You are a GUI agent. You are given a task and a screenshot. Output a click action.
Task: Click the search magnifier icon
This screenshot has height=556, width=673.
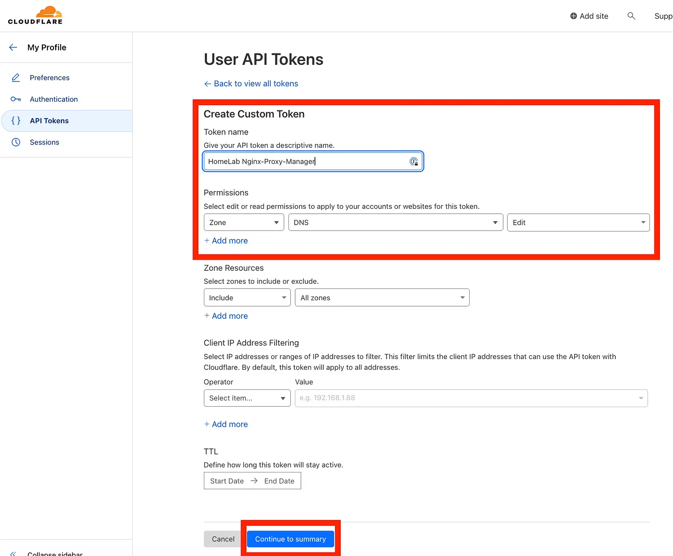click(x=631, y=16)
